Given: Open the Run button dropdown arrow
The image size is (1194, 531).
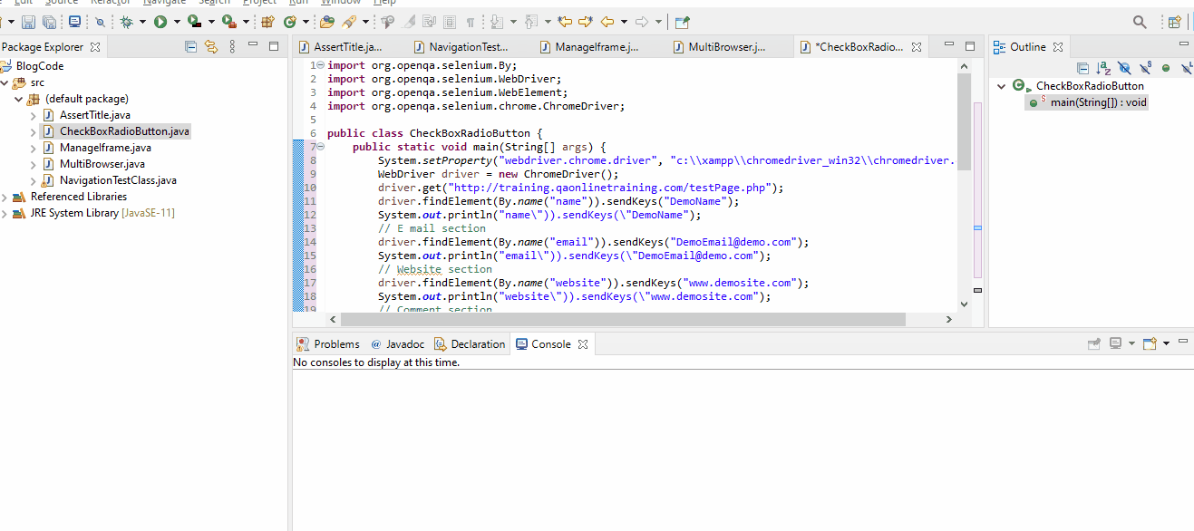Looking at the screenshot, I should point(176,20).
